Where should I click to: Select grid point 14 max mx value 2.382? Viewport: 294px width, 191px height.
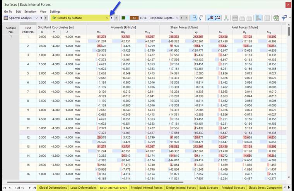103,156
